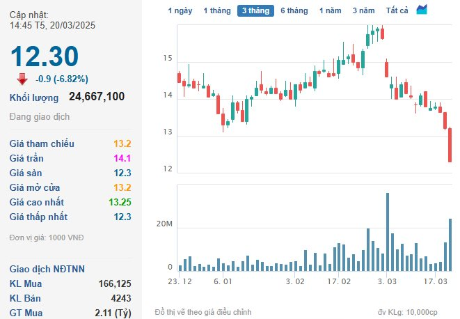
Task: Click the 20M volume axis label
Action: 164,224
